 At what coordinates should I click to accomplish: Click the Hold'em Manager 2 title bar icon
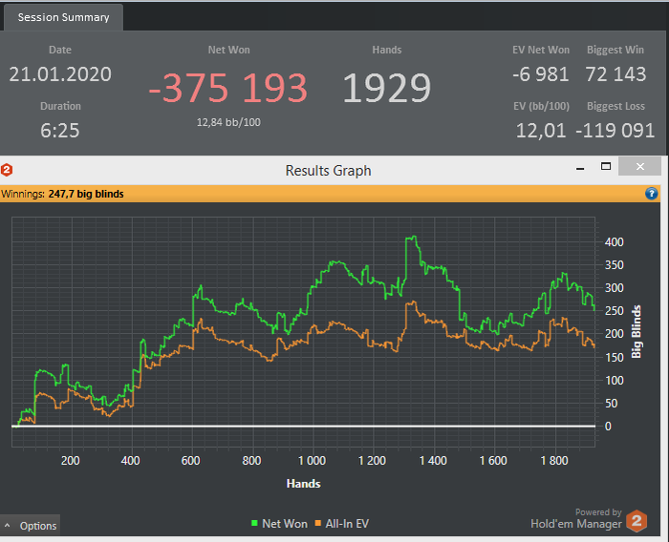click(x=7, y=170)
